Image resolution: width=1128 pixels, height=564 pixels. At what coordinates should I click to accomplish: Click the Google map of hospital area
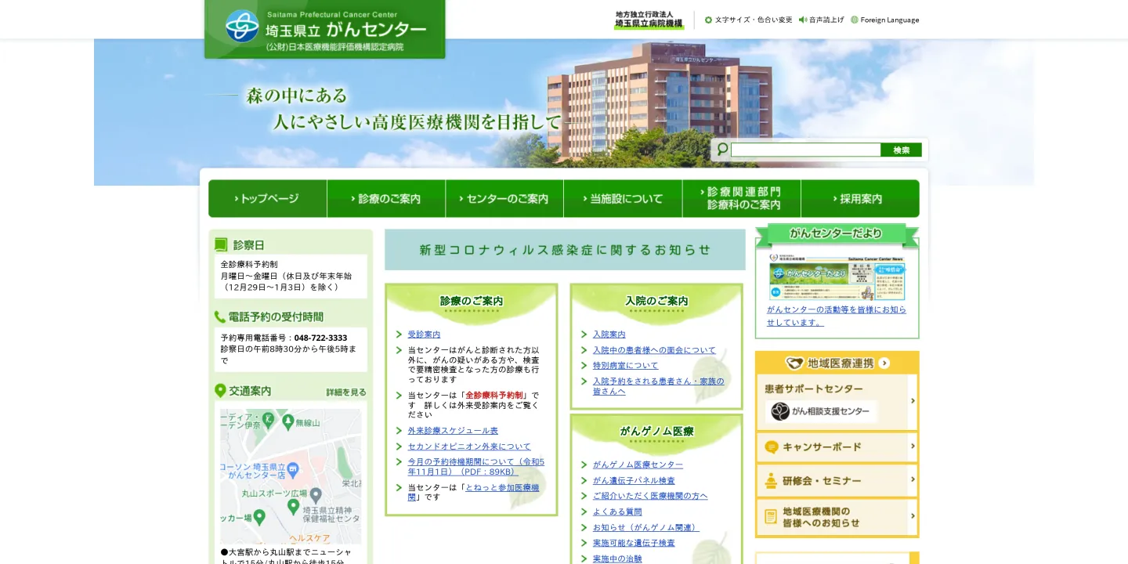(x=291, y=476)
